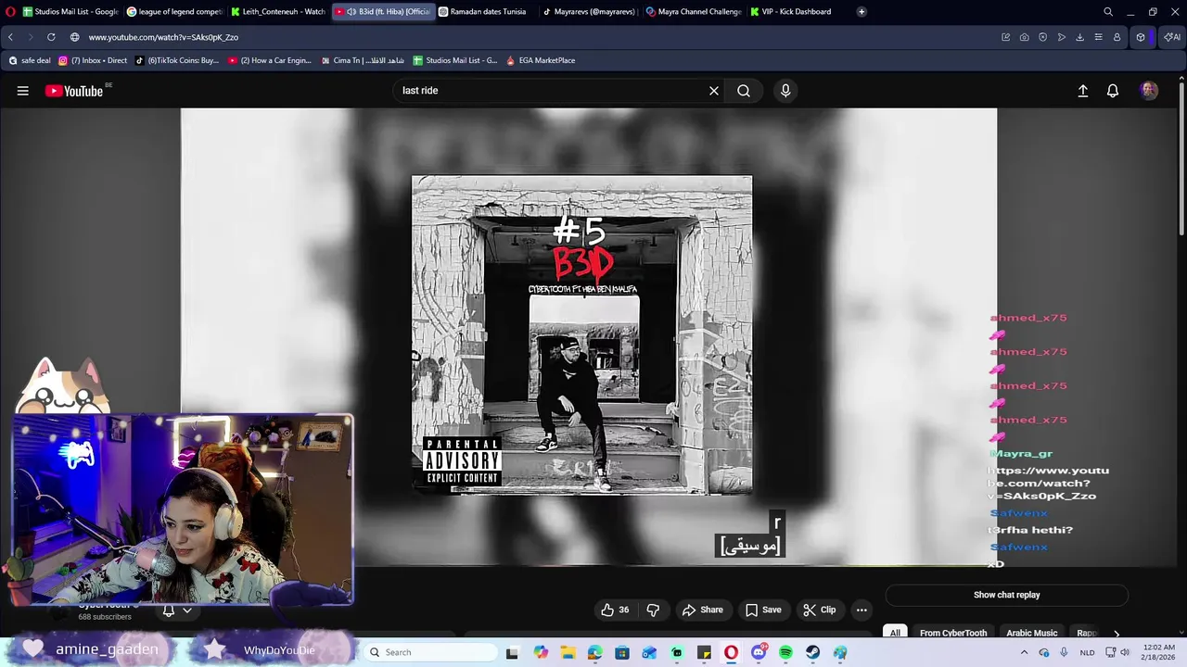
Task: Reload the page
Action: click(x=51, y=37)
